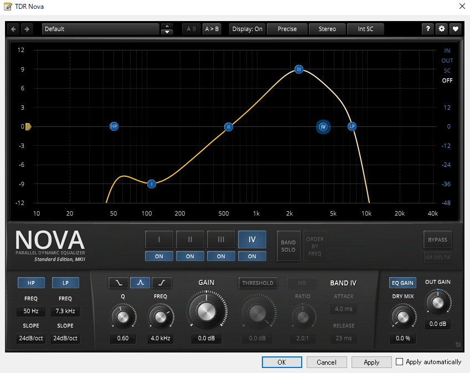Check the Apply automatically checkbox
Screen dimensions: 470x373
tap(399, 361)
